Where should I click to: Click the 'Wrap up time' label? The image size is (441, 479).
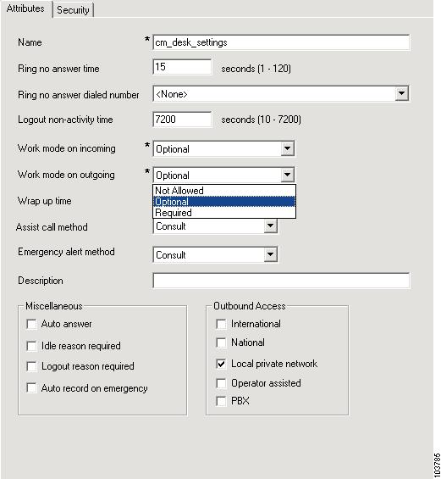click(45, 201)
